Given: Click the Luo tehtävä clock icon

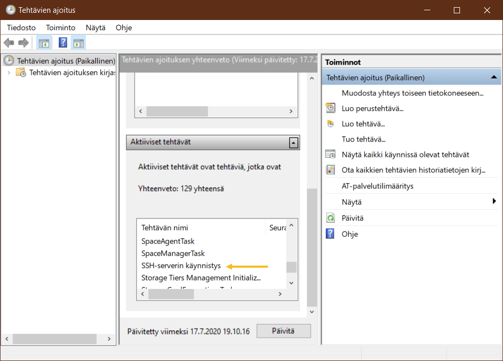Looking at the screenshot, I should click(331, 124).
